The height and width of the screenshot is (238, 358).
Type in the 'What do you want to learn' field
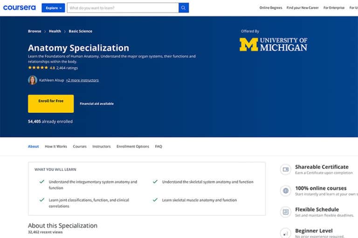click(x=122, y=8)
